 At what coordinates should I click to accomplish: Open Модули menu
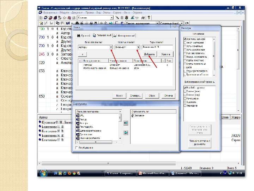[x=64, y=12]
